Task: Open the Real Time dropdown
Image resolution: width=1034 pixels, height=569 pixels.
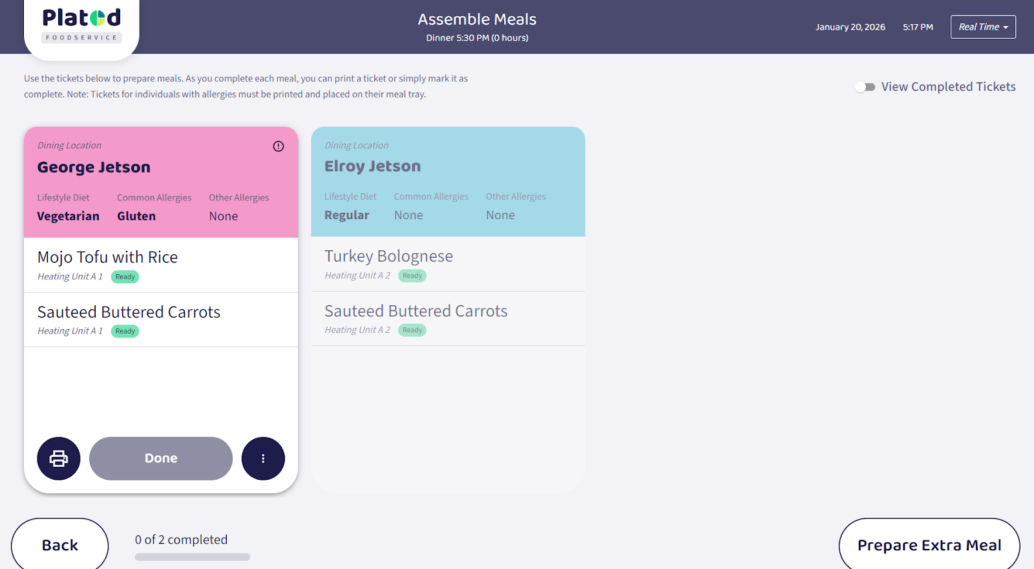Action: tap(983, 27)
